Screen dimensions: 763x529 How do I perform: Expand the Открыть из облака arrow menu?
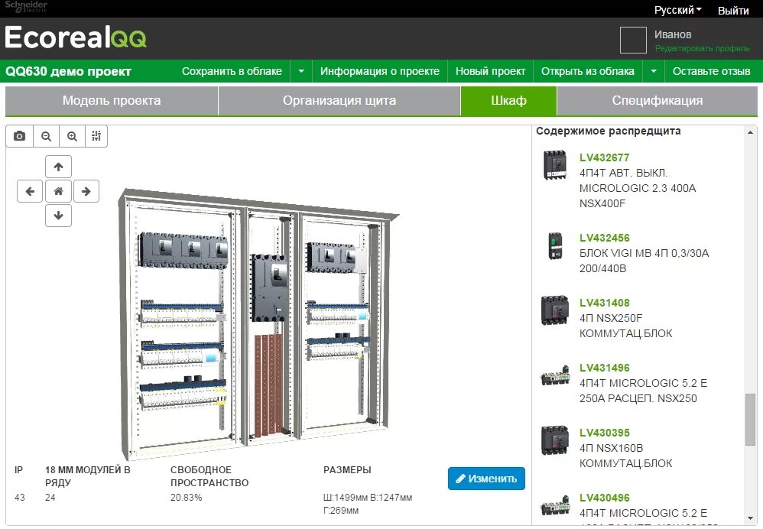pyautogui.click(x=654, y=72)
